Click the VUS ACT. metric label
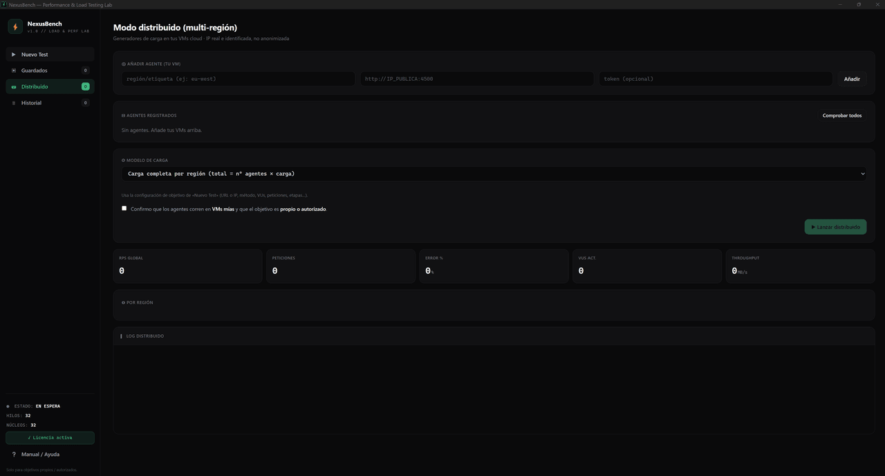885x476 pixels. click(x=587, y=258)
